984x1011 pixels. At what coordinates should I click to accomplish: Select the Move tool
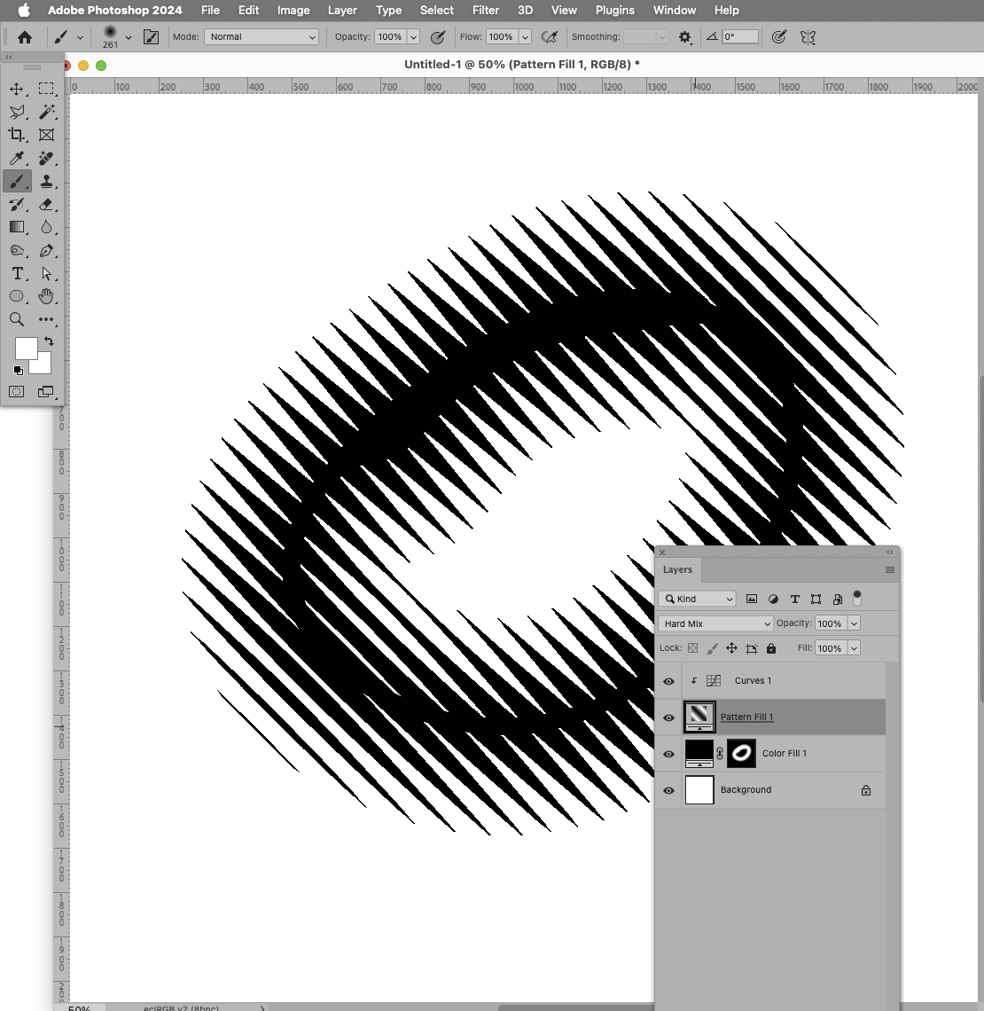(x=16, y=88)
